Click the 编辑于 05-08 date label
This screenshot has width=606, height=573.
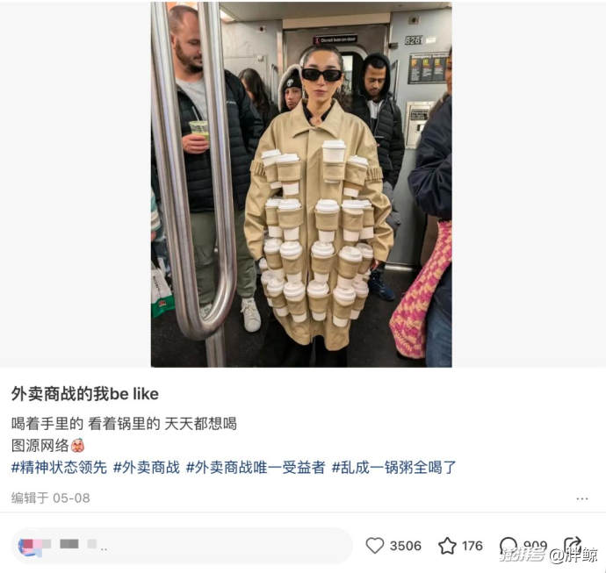click(x=51, y=498)
